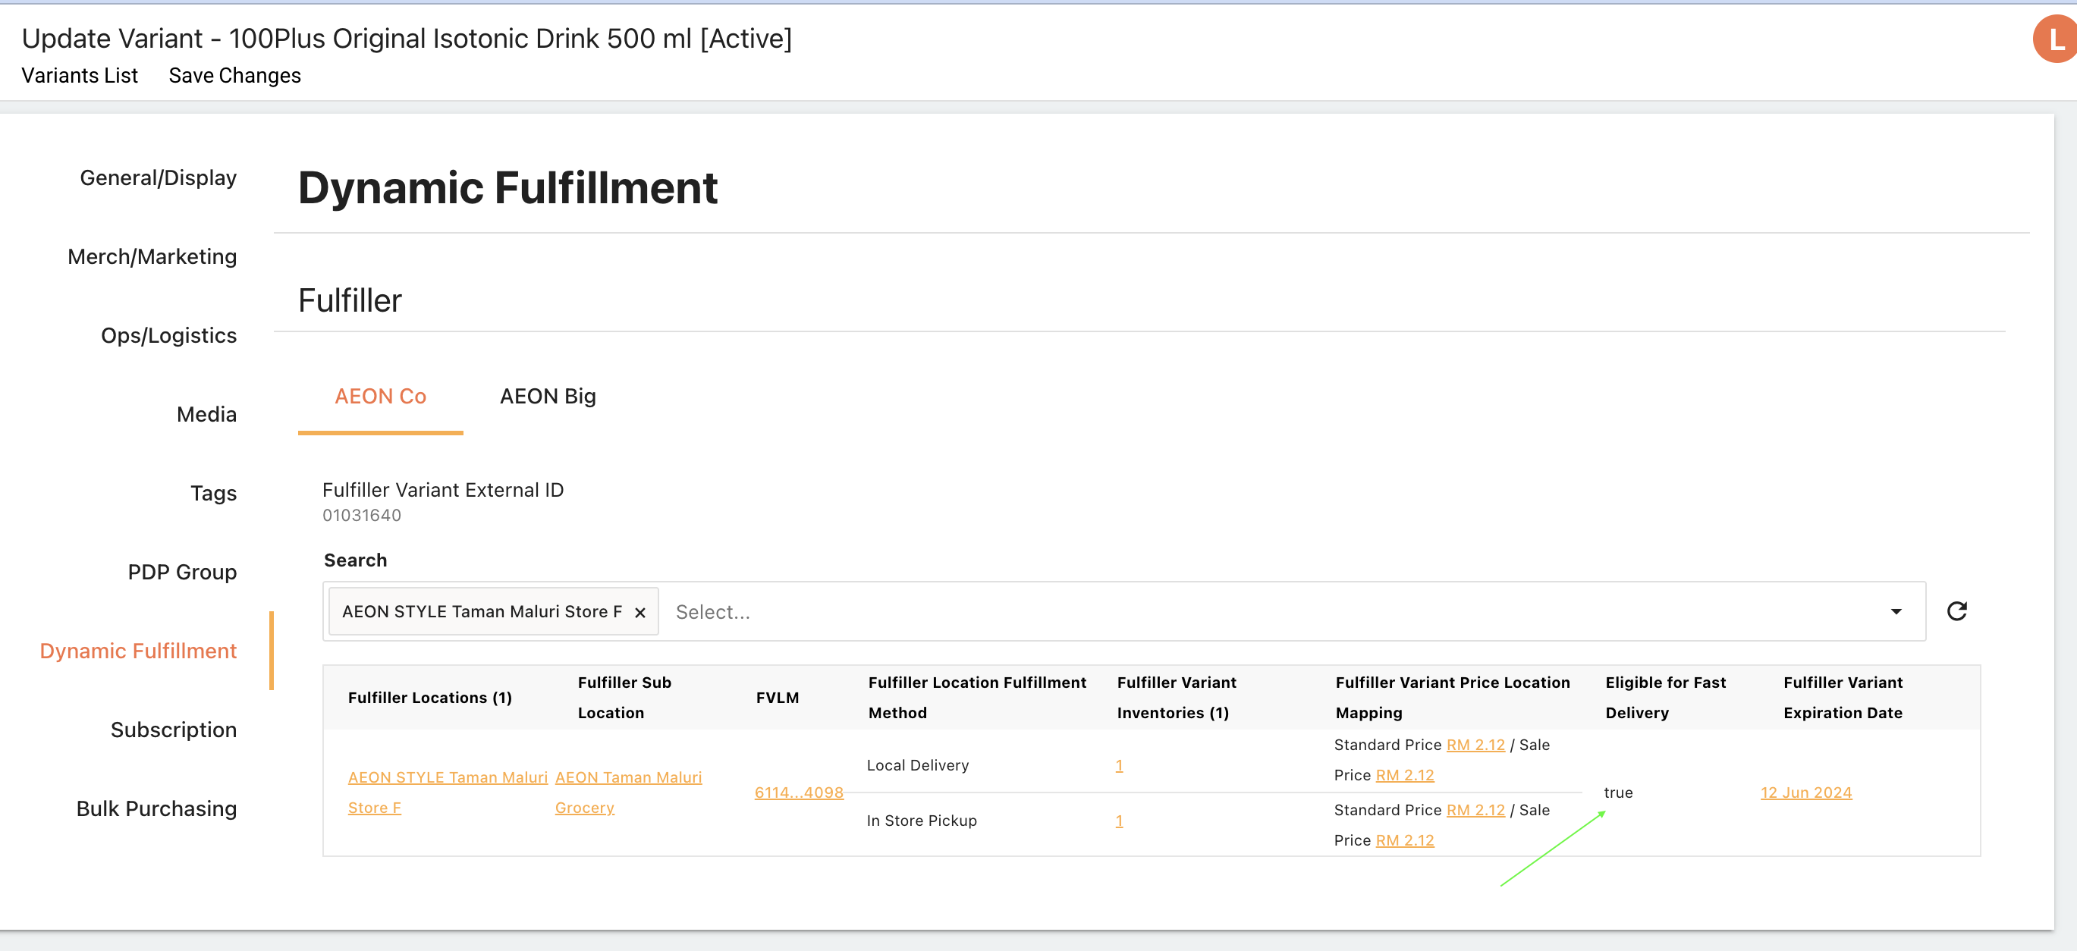Click In Store Pickup Standard Price RM 2.12

(1475, 810)
